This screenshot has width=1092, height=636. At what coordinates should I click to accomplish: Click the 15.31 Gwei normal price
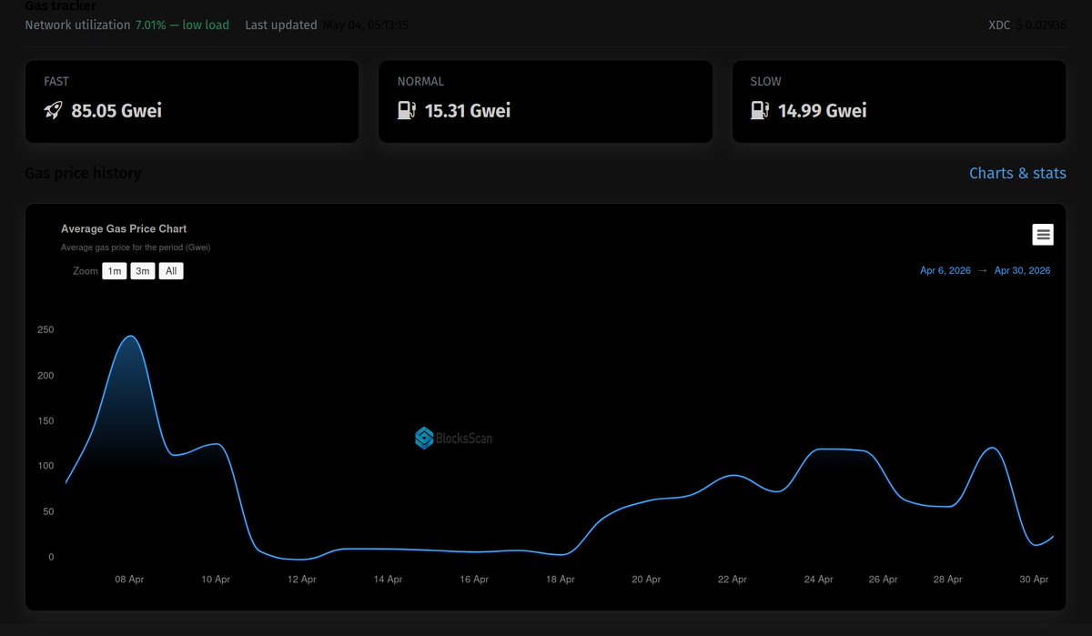click(468, 111)
